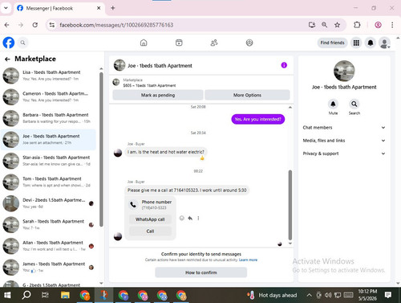Open the Windows Start menu
The width and height of the screenshot is (401, 303).
(x=7, y=295)
